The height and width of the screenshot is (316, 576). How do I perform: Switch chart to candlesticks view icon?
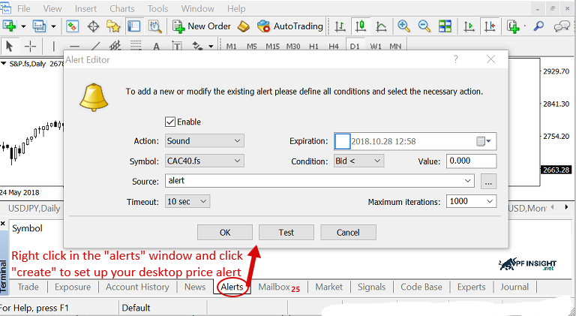point(360,26)
